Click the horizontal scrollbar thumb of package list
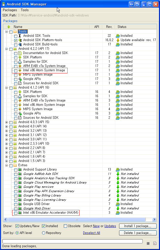 [x=77, y=219]
